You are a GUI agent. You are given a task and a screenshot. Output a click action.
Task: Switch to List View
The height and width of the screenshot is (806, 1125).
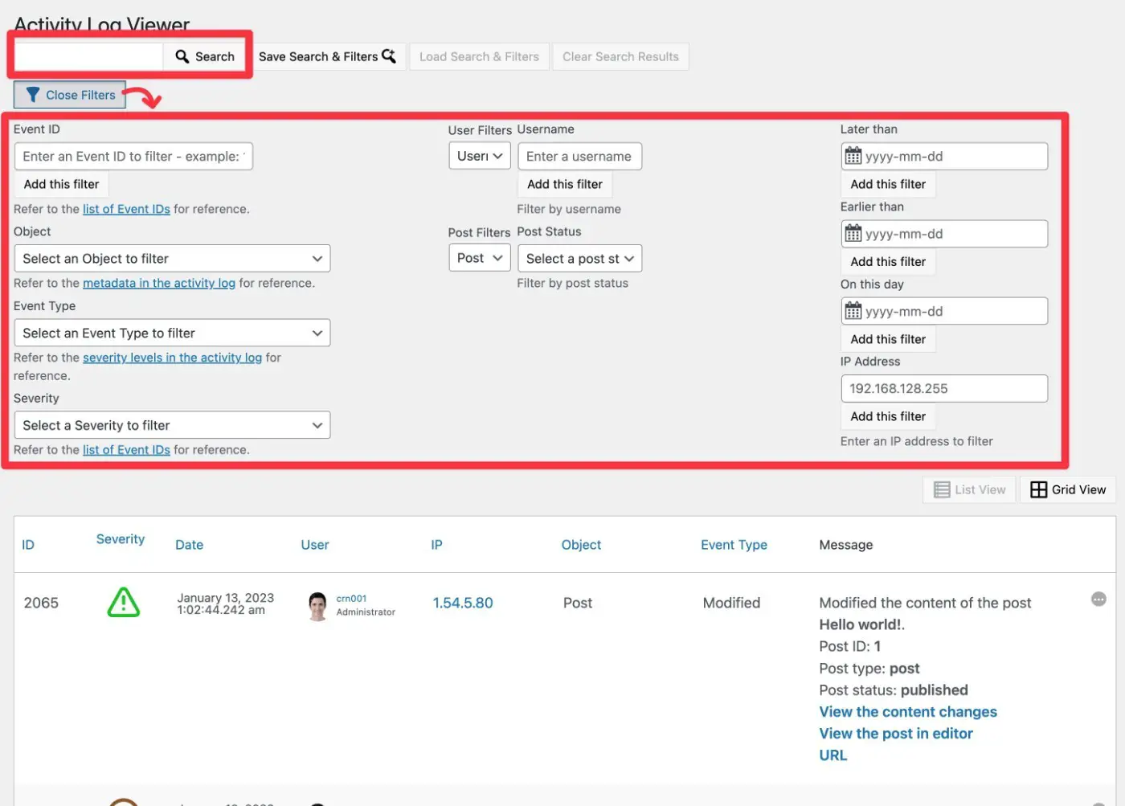coord(969,489)
